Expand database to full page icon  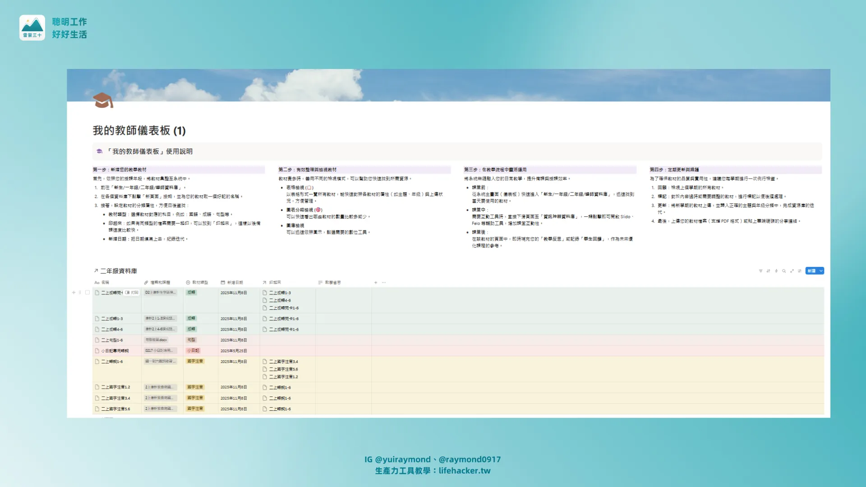point(792,271)
